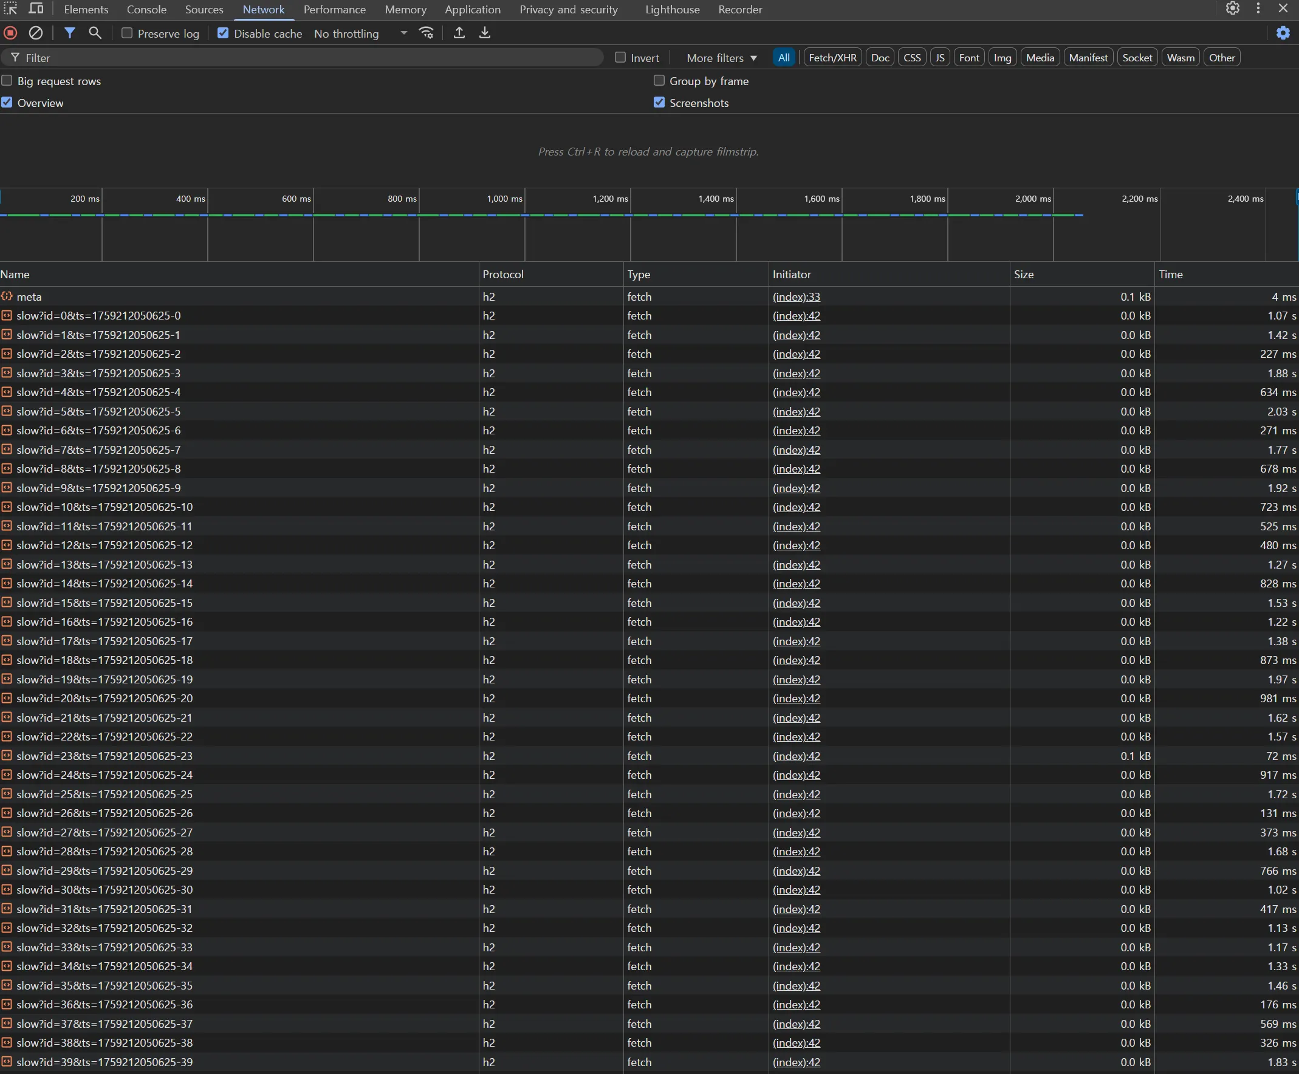The width and height of the screenshot is (1299, 1074).
Task: Uncheck the Disable cache option
Action: pos(224,33)
